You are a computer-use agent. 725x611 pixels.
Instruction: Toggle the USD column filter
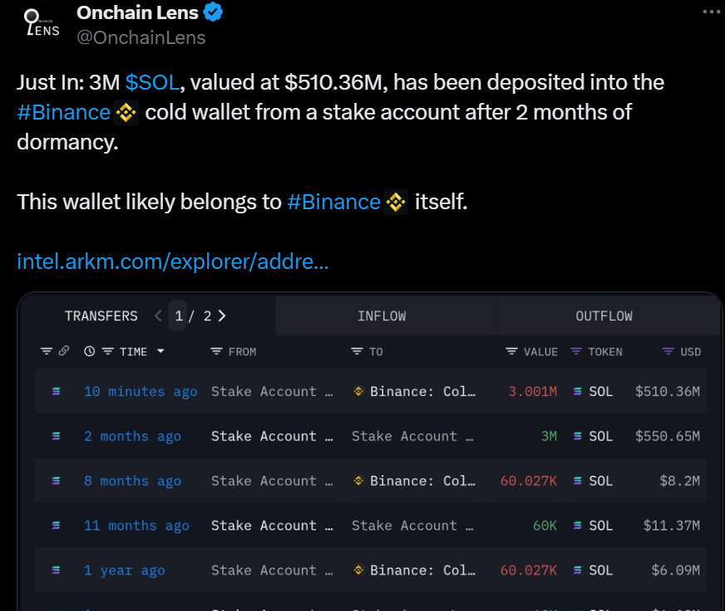pos(668,351)
